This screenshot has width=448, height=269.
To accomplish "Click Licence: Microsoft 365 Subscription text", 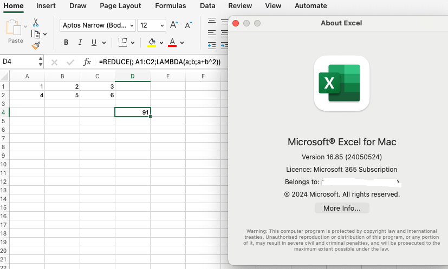I will (342, 170).
